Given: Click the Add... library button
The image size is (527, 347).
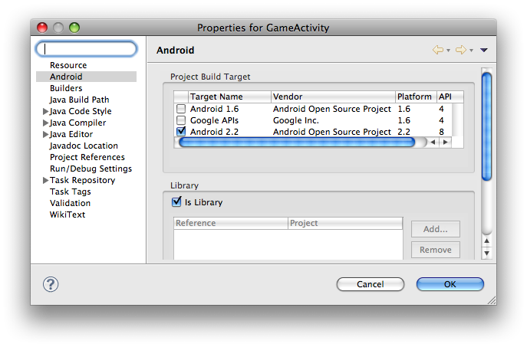Looking at the screenshot, I should 436,229.
